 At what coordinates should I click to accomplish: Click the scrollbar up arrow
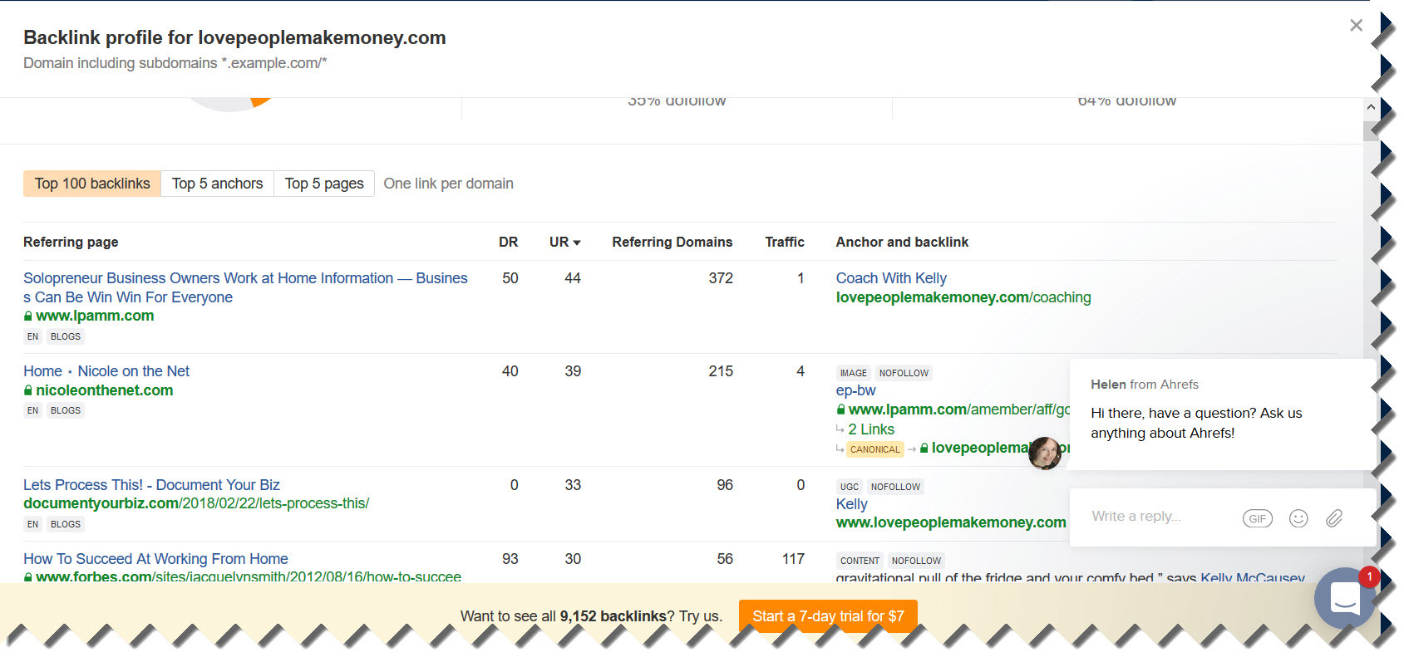click(1370, 107)
